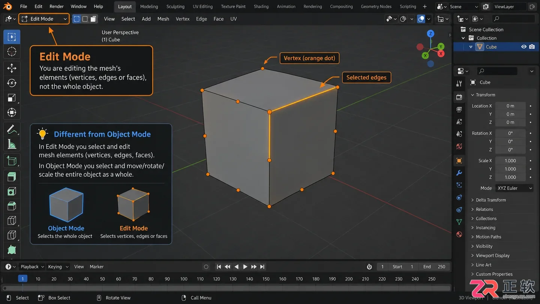Viewport: 540px width, 304px height.
Task: Open the Material properties tab
Action: coord(459,234)
